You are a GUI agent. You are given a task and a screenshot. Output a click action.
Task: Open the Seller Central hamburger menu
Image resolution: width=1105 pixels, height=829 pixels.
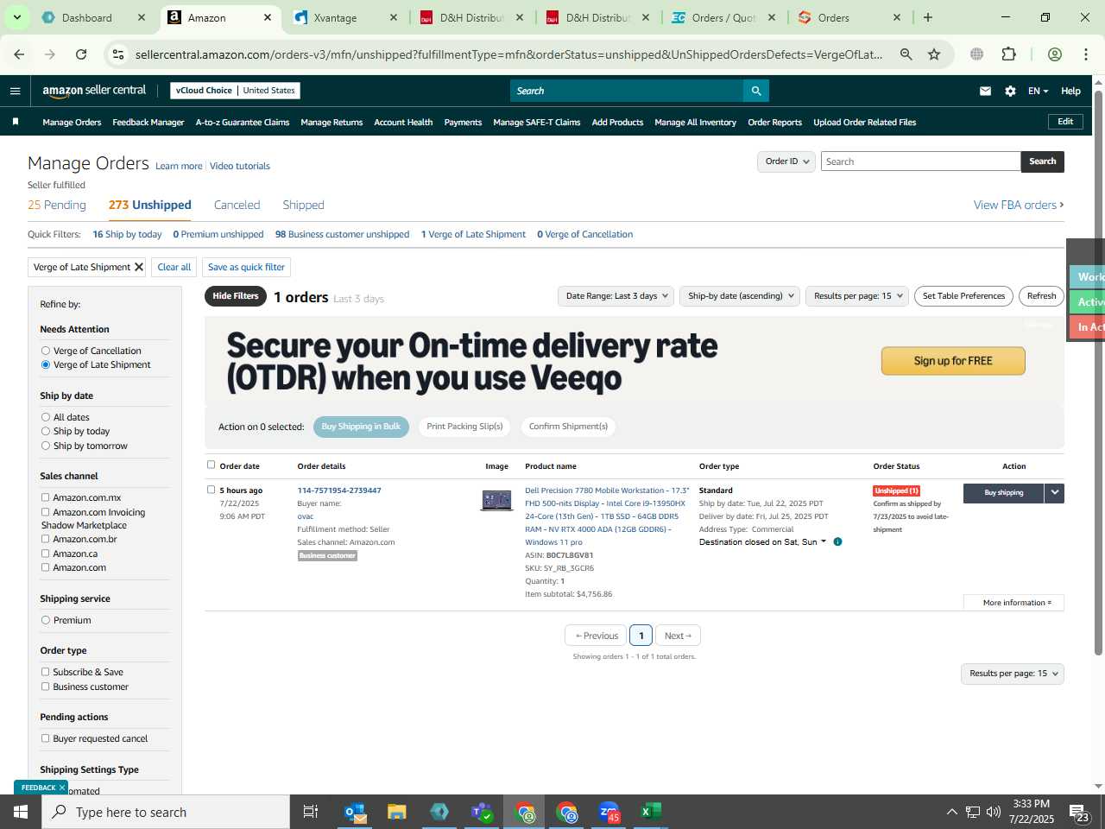point(15,91)
